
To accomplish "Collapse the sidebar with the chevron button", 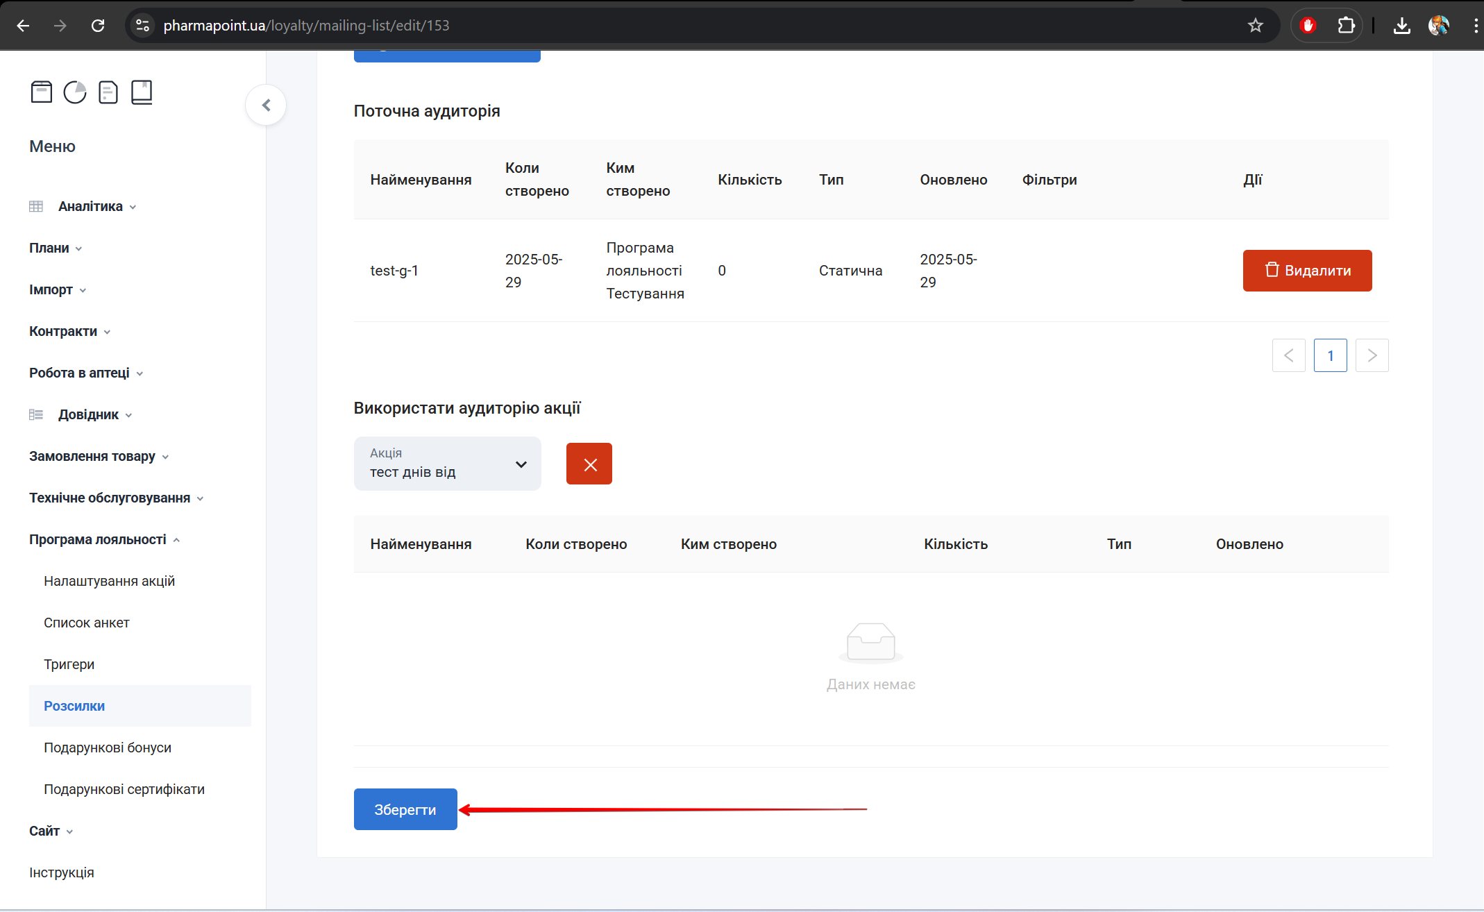I will [x=266, y=105].
